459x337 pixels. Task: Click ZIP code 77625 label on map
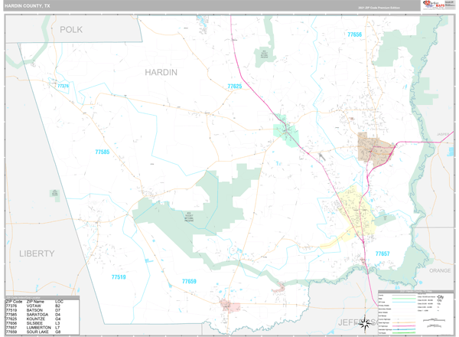234,87
